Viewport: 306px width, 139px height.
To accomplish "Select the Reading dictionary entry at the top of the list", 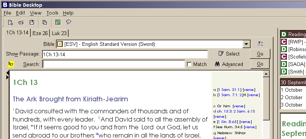I will tap(293, 34).
